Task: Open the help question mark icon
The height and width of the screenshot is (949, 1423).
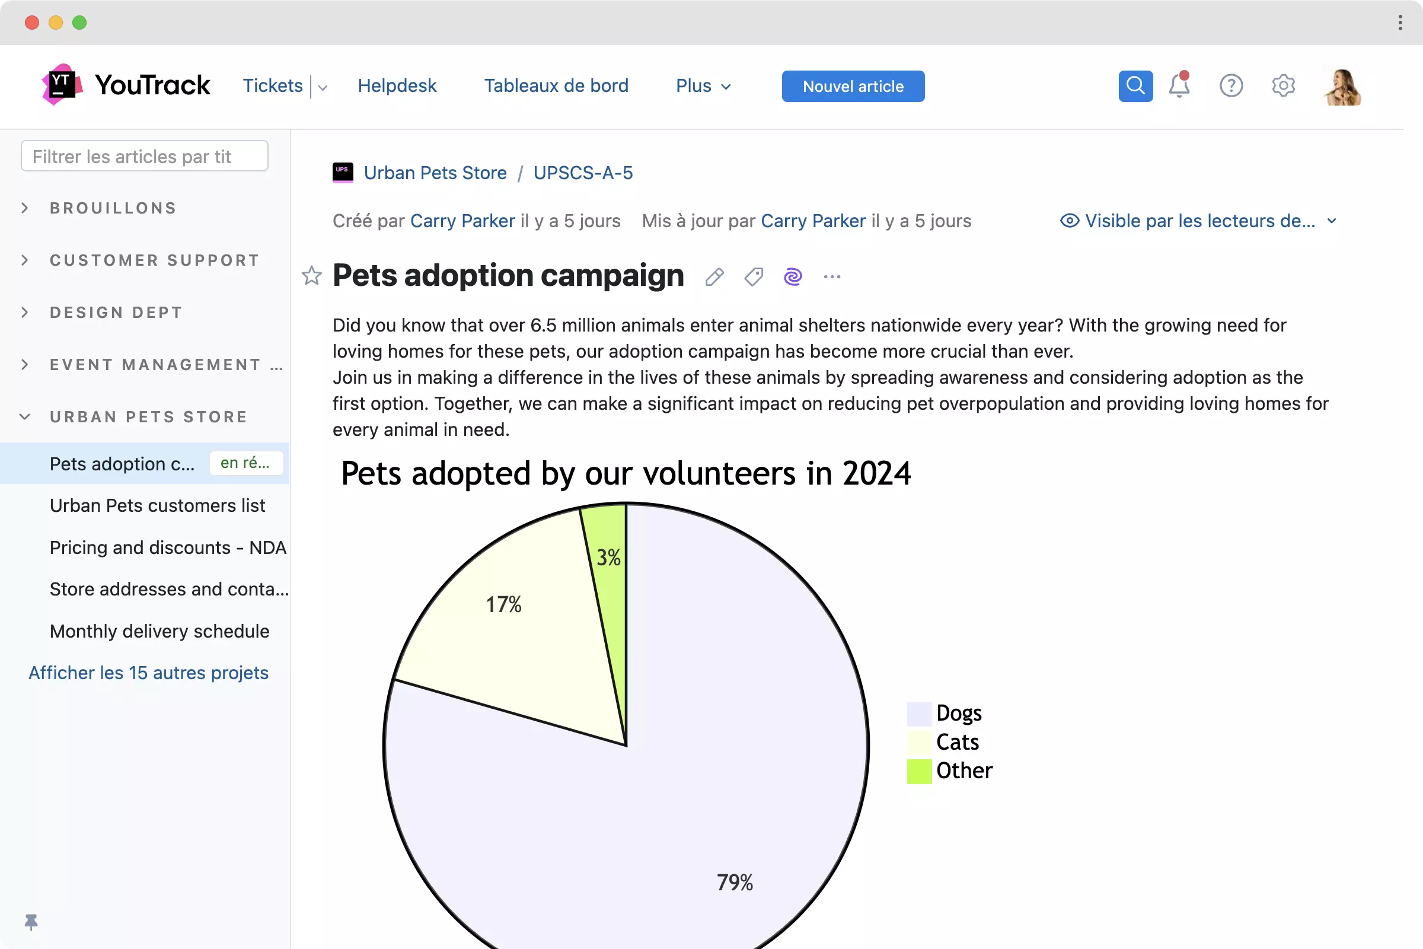Action: point(1231,86)
